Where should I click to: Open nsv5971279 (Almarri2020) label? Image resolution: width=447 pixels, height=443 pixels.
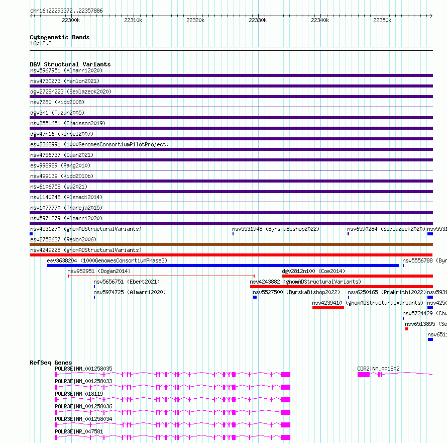[66, 218]
